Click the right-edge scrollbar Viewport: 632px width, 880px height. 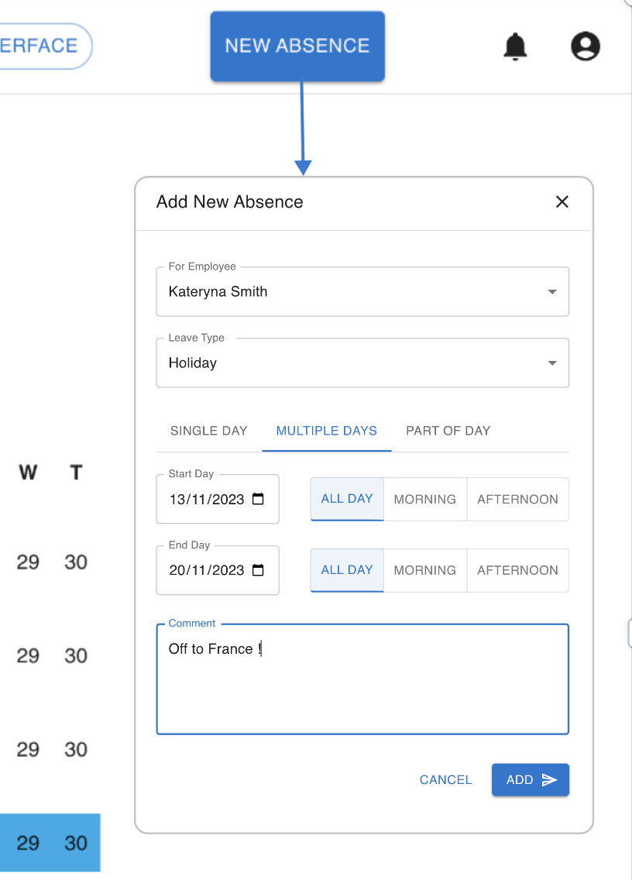pos(629,633)
